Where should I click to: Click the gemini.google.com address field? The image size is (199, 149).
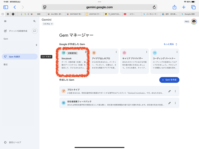pos(99,7)
